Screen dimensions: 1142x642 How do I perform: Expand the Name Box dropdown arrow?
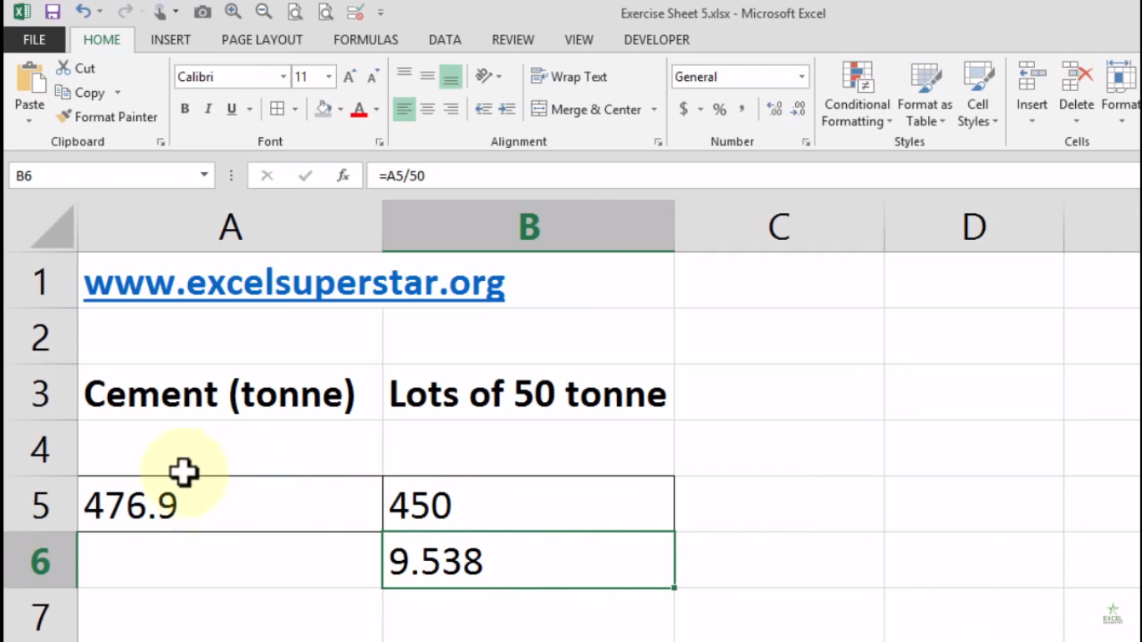click(x=204, y=176)
